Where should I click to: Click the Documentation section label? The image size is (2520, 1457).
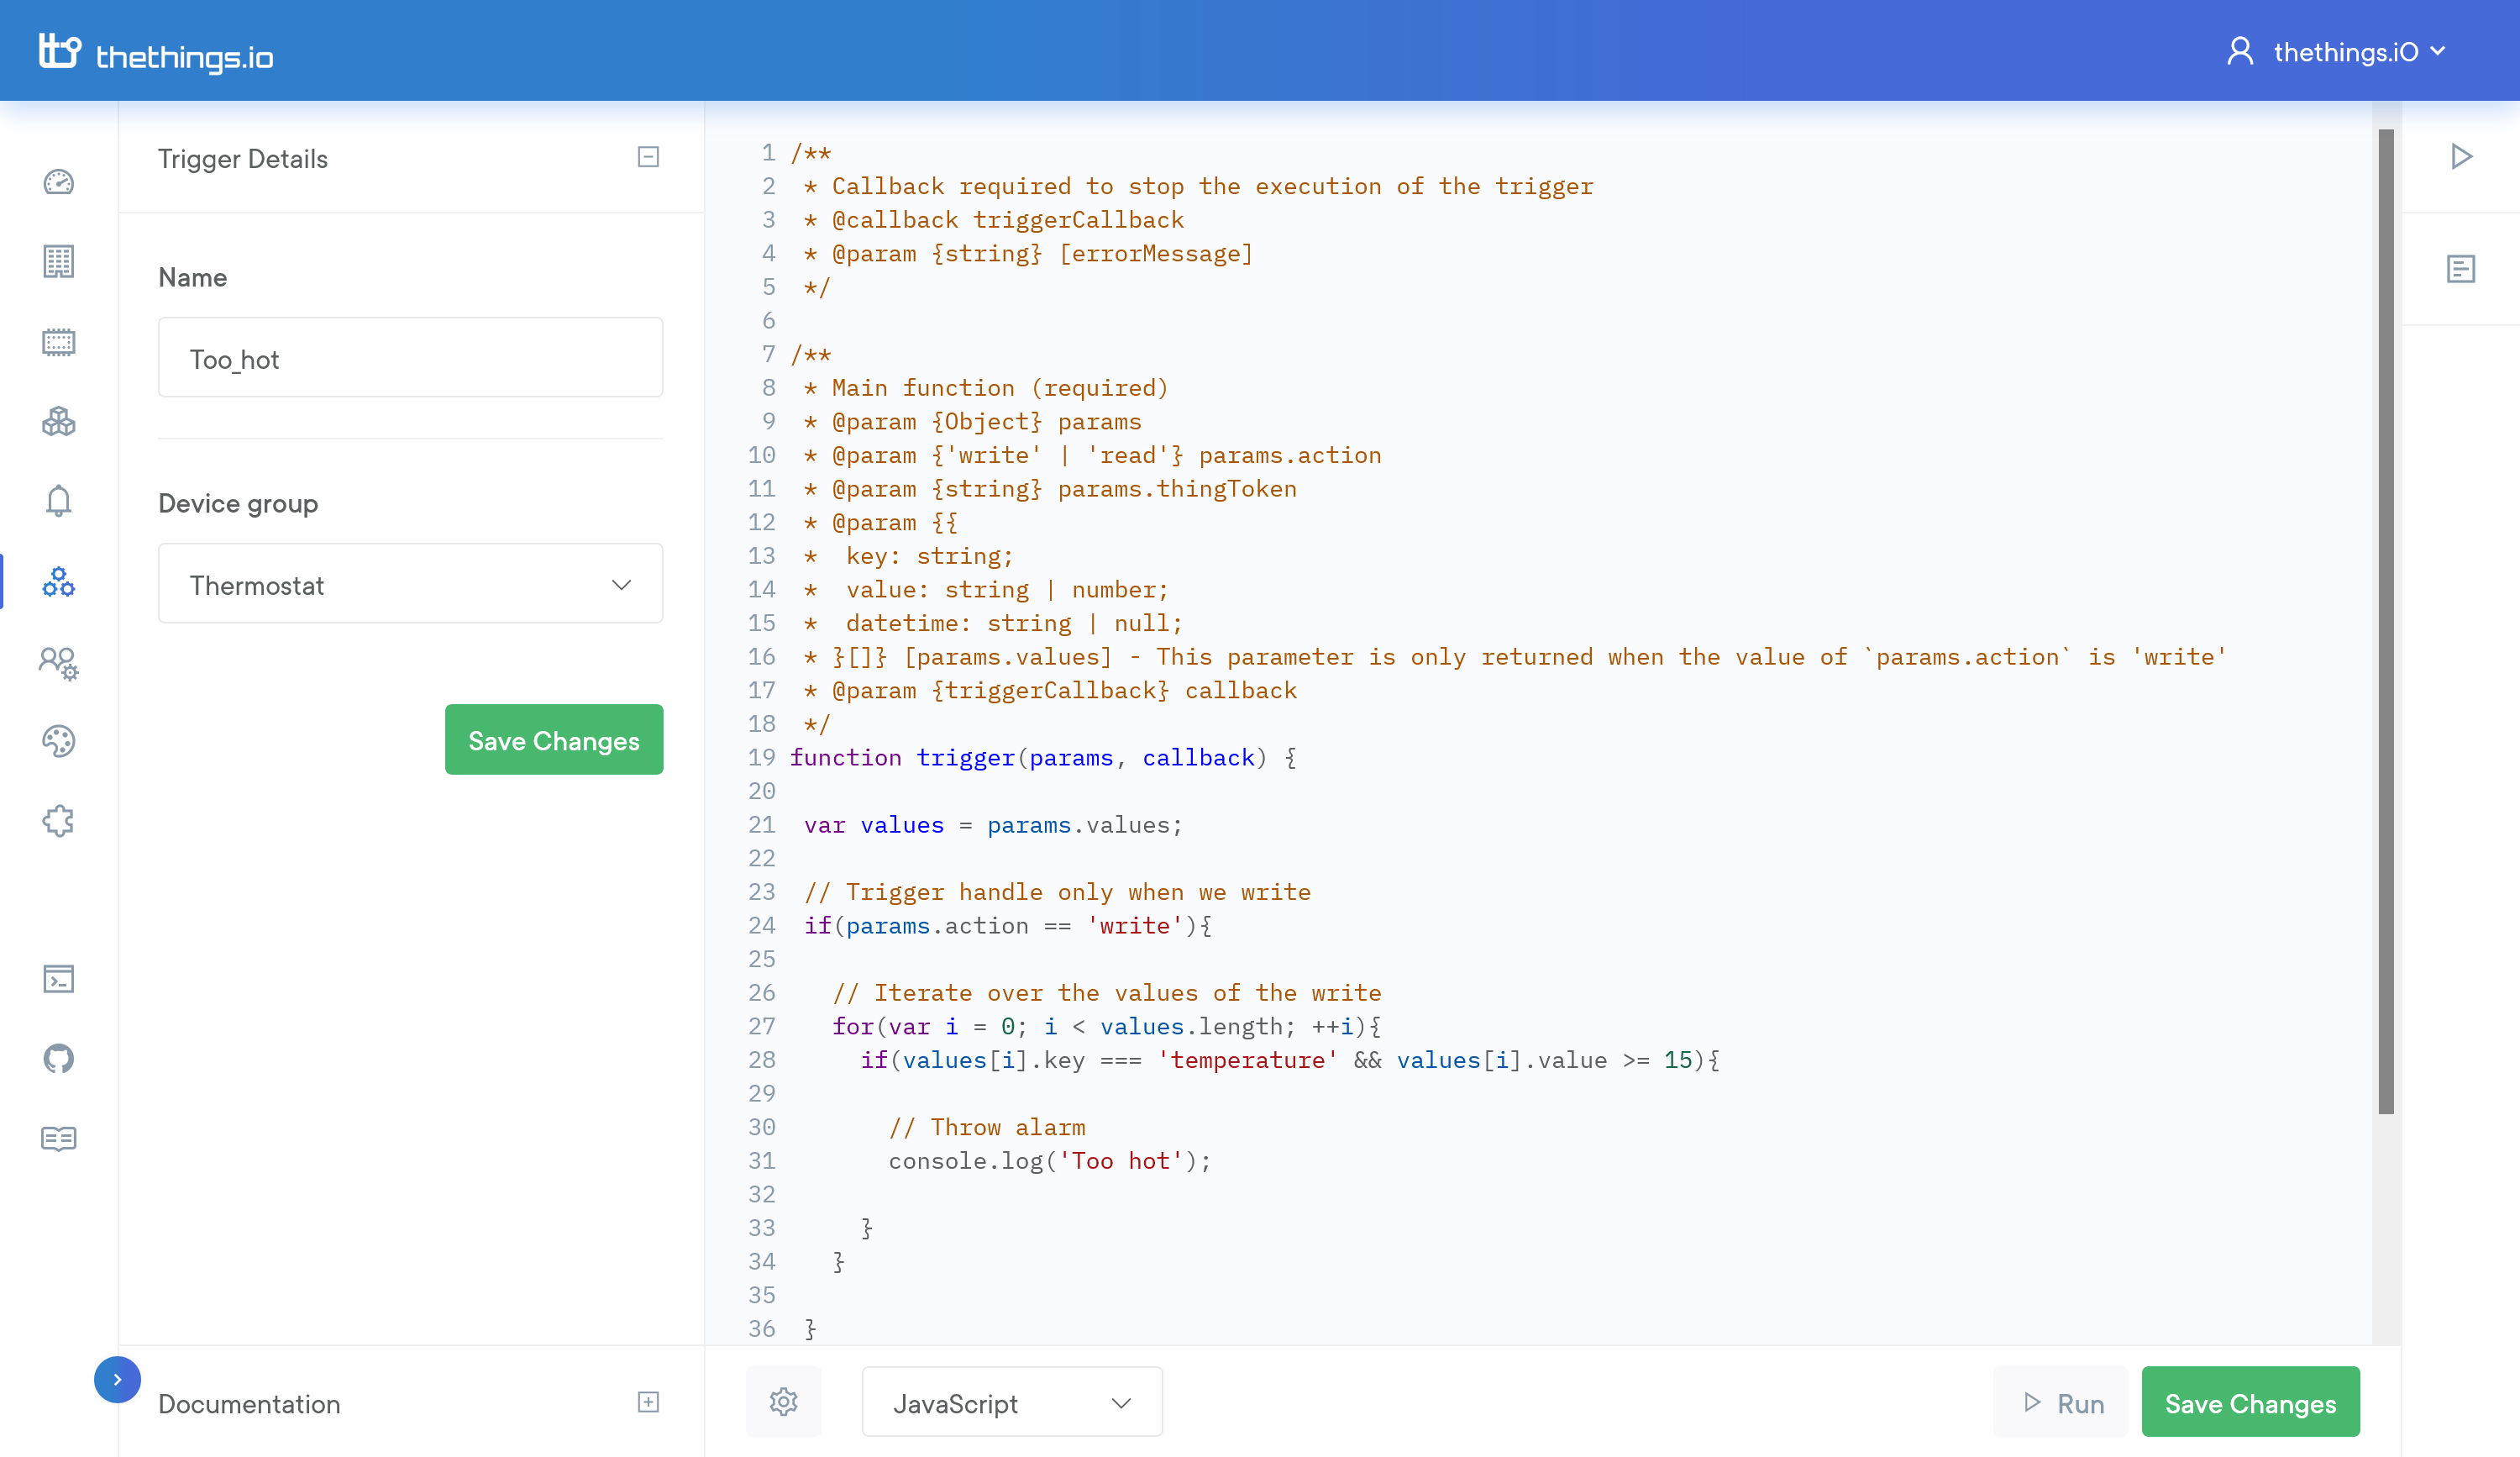[248, 1403]
